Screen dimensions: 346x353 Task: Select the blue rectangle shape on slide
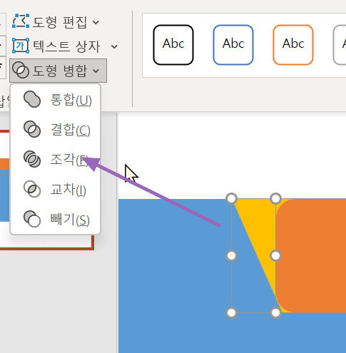click(x=176, y=276)
